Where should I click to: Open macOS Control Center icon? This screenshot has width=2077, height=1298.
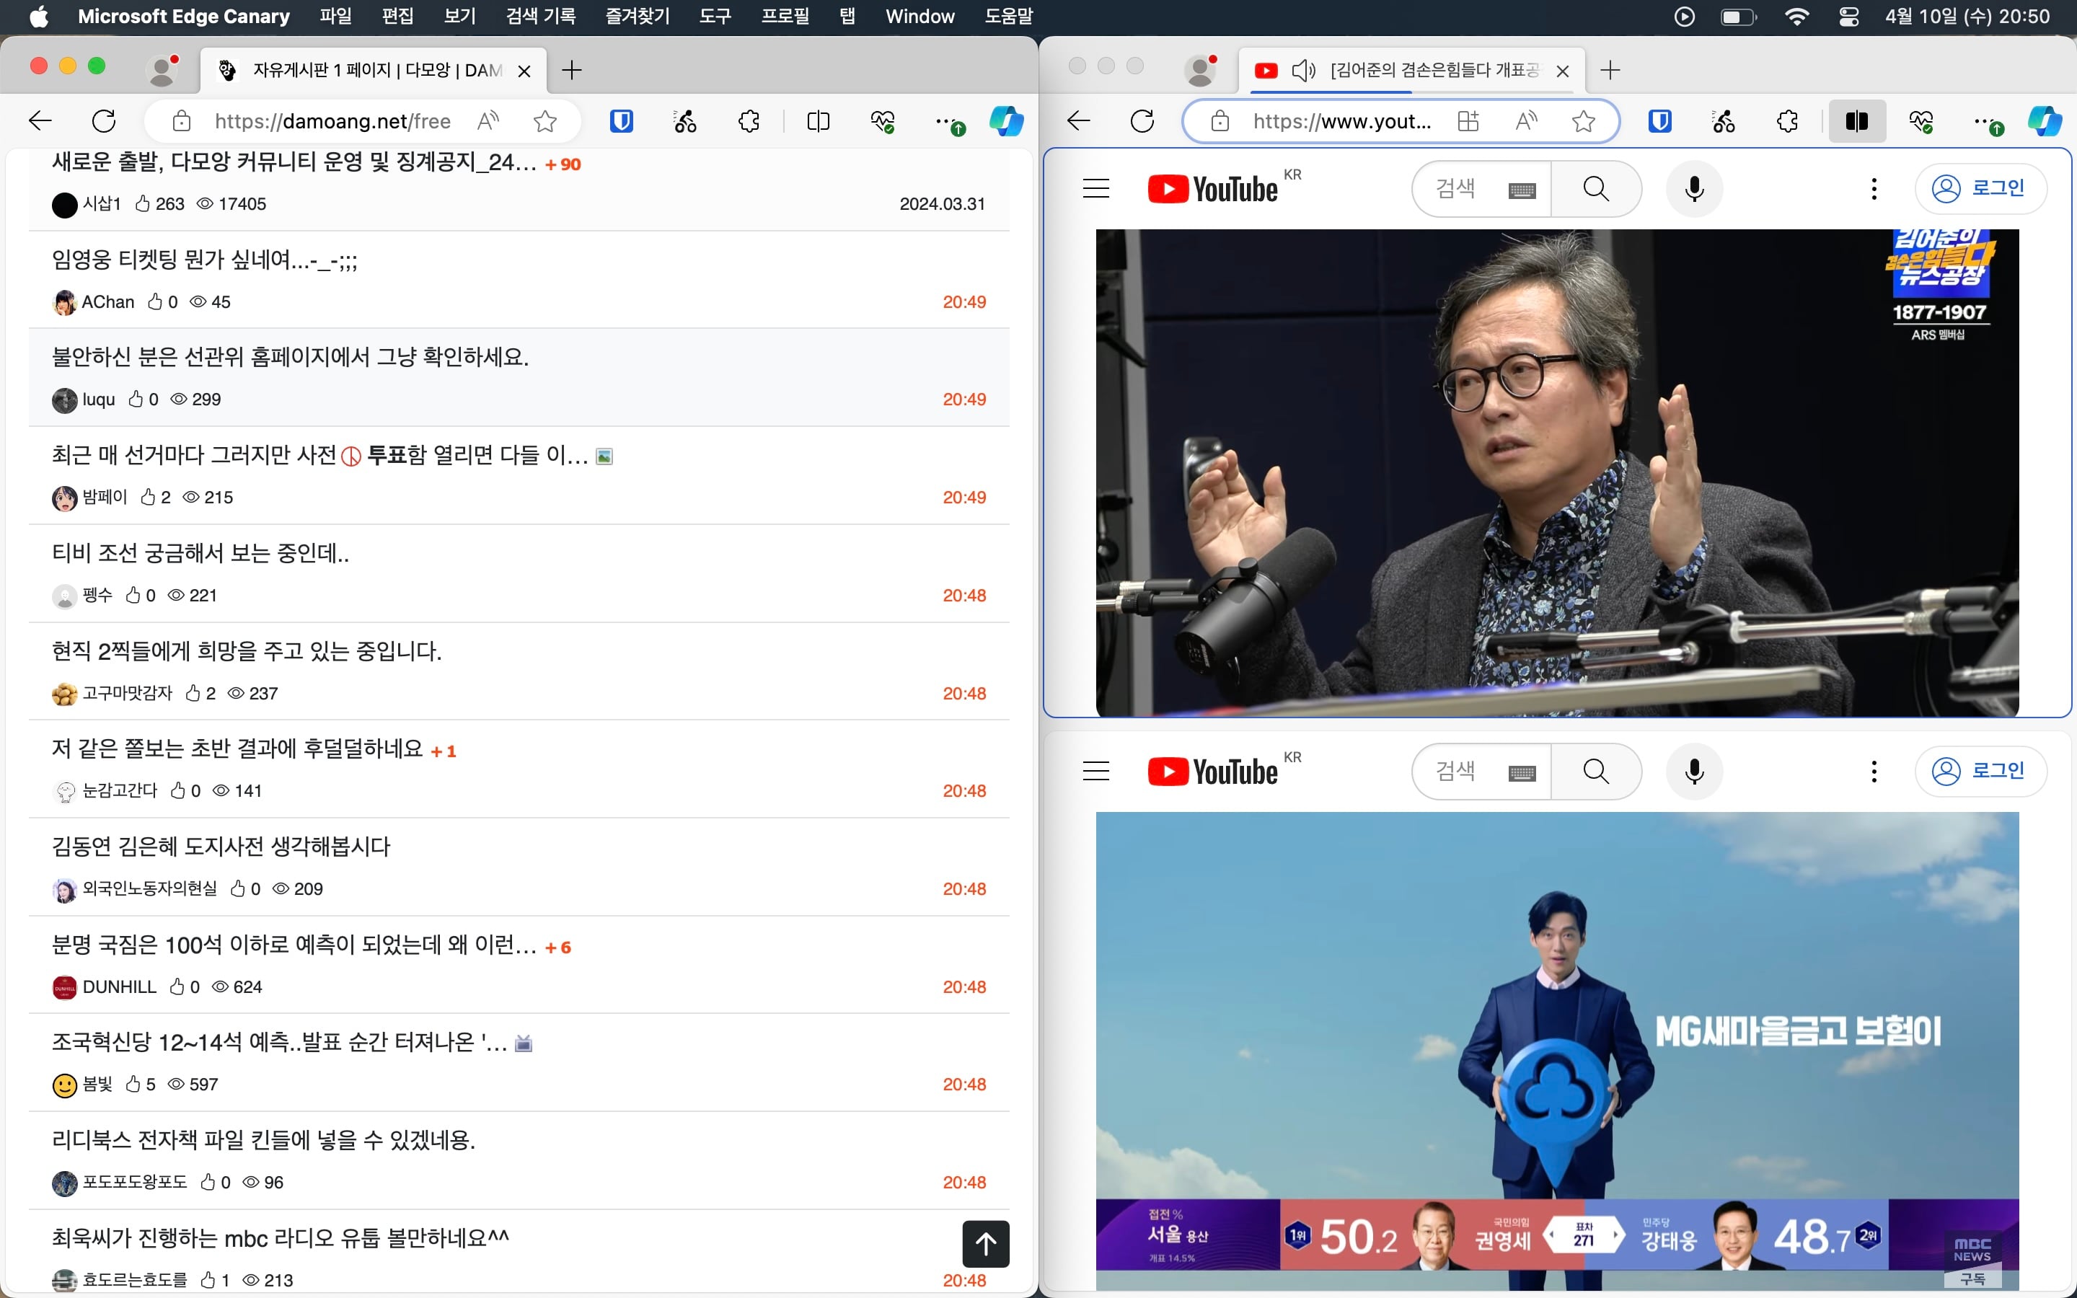point(1850,17)
